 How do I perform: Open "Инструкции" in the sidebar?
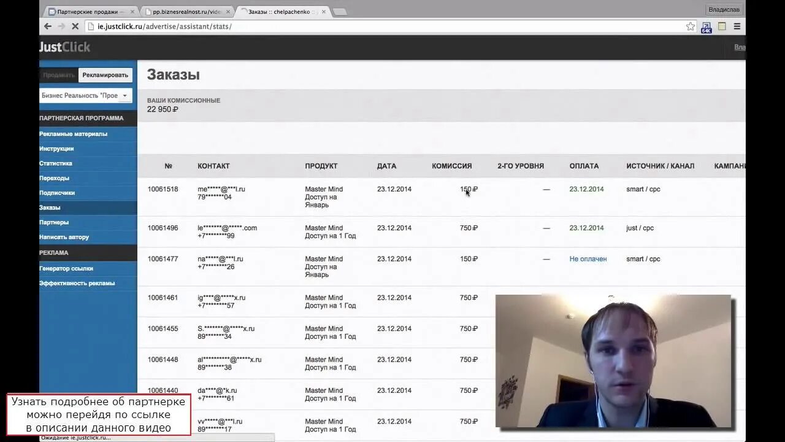[x=56, y=149]
